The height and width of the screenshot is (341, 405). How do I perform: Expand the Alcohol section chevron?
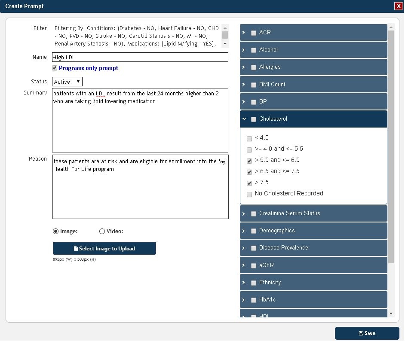pos(244,50)
